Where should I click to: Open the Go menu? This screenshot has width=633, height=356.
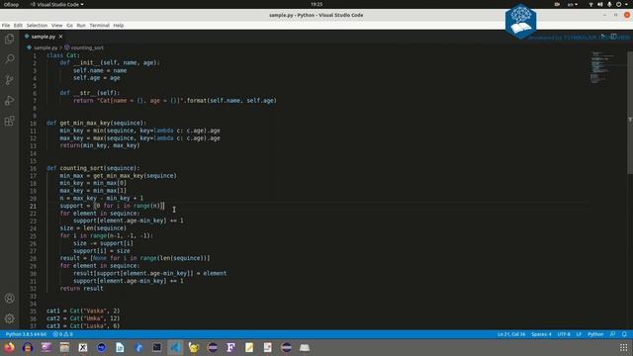[x=70, y=25]
